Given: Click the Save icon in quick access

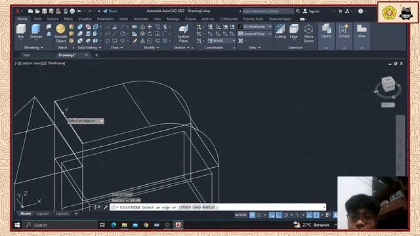Looking at the screenshot, I should (x=45, y=11).
